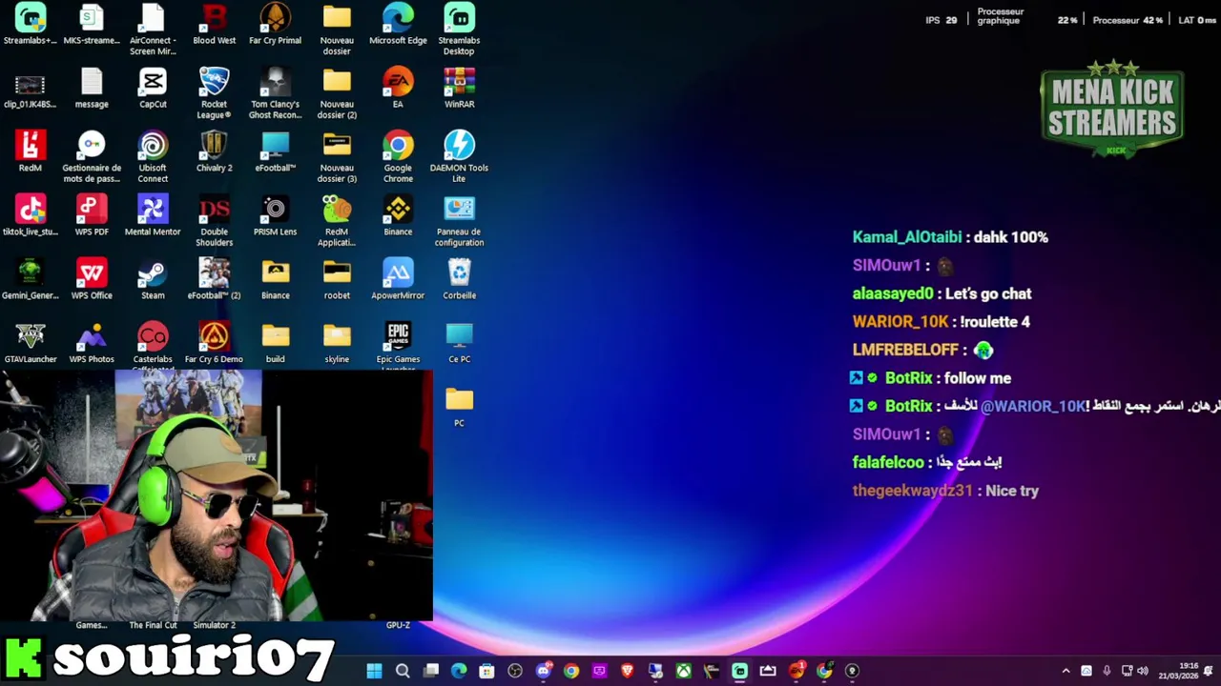The width and height of the screenshot is (1221, 686).
Task: Launch Google Chrome from the desktop
Action: click(x=398, y=156)
